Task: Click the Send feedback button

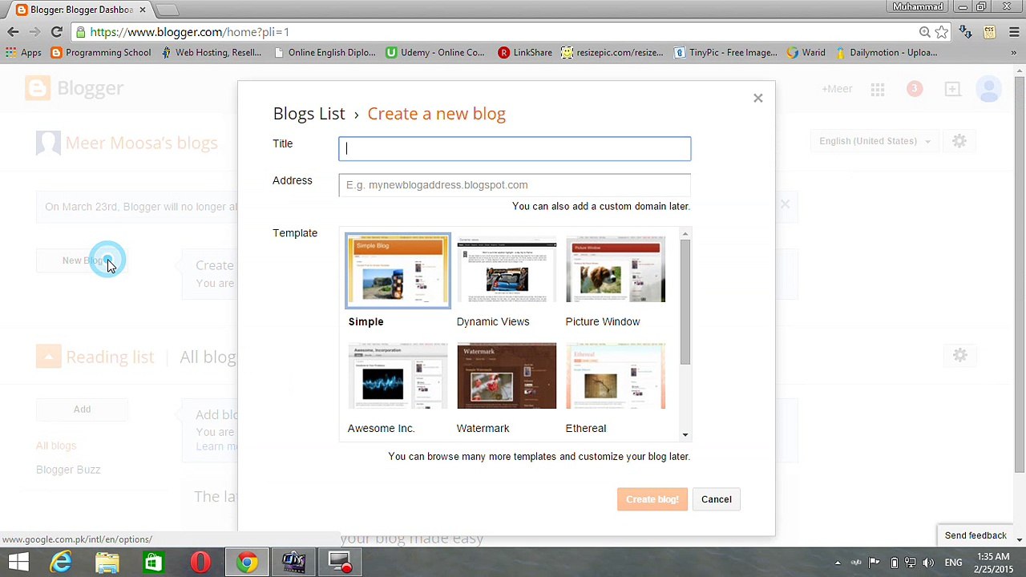Action: pos(976,535)
